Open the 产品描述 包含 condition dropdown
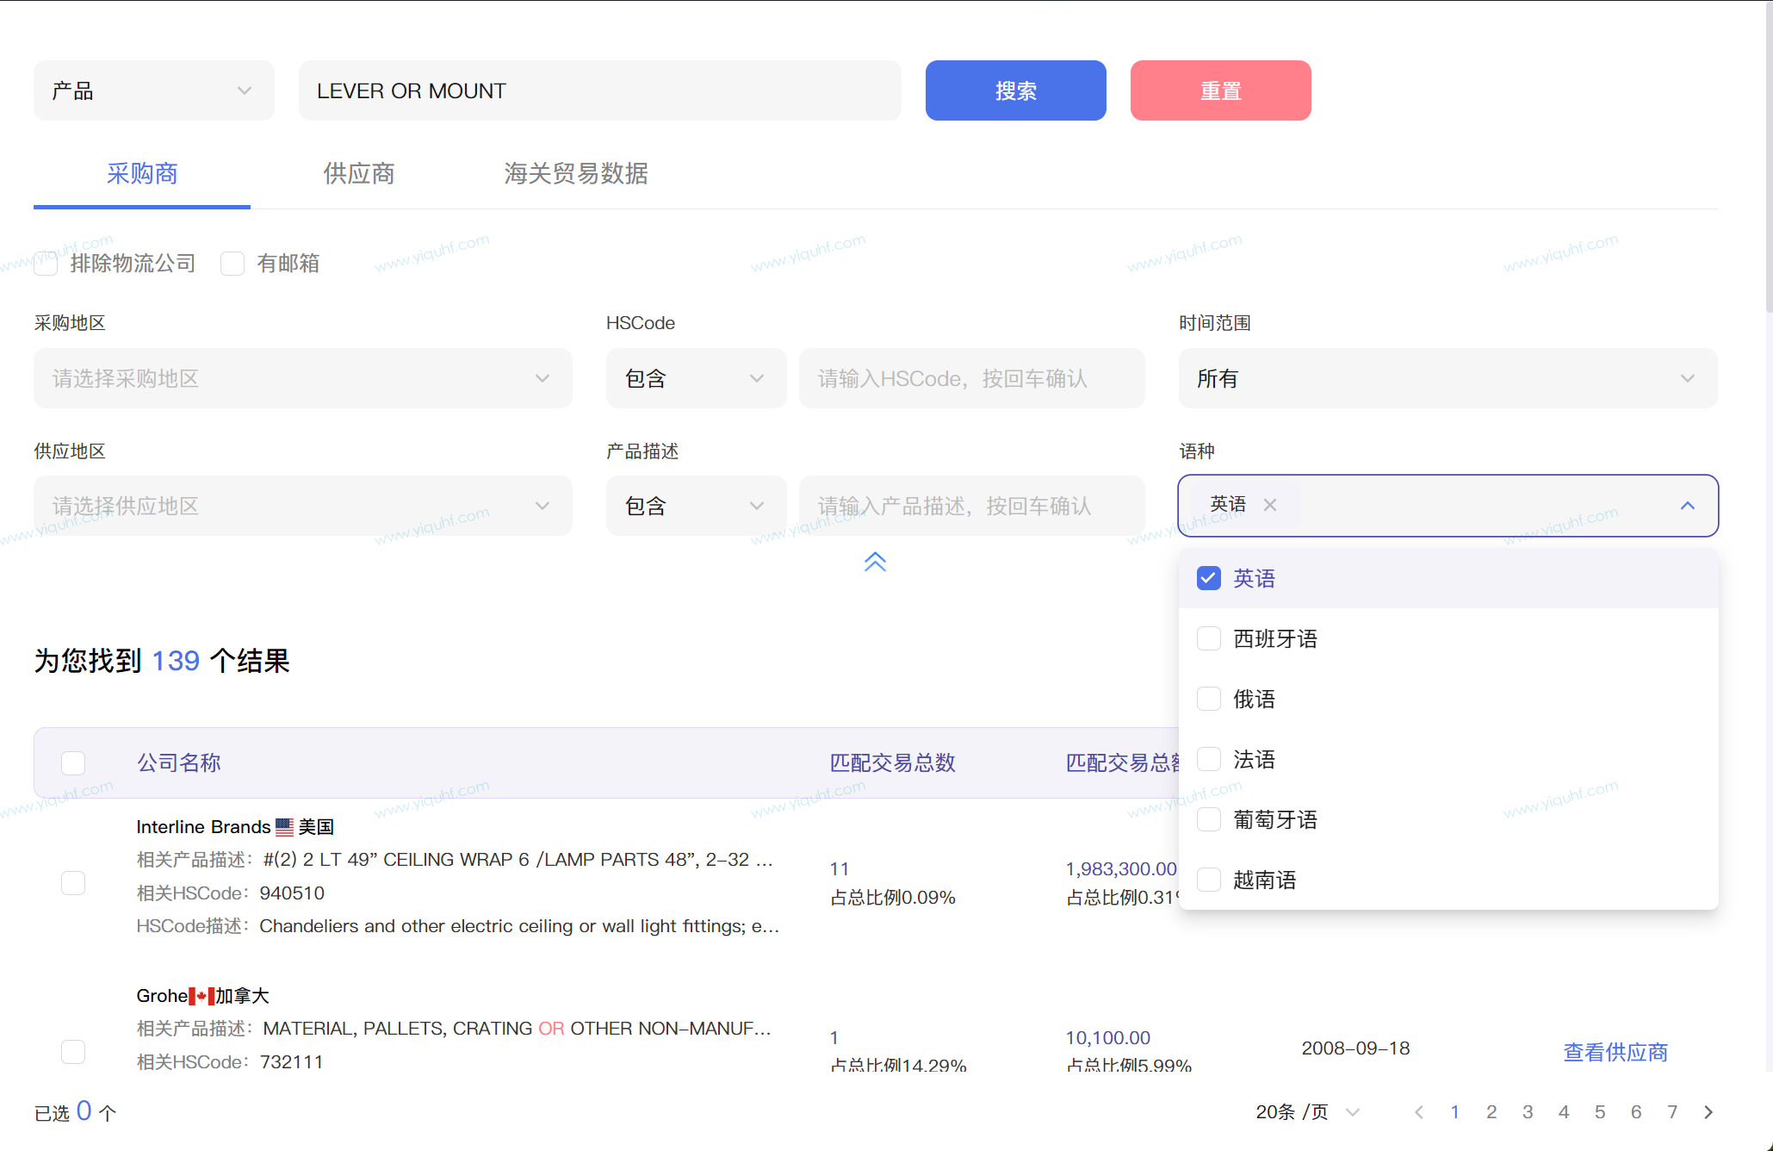Viewport: 1773px width, 1151px height. [x=696, y=506]
